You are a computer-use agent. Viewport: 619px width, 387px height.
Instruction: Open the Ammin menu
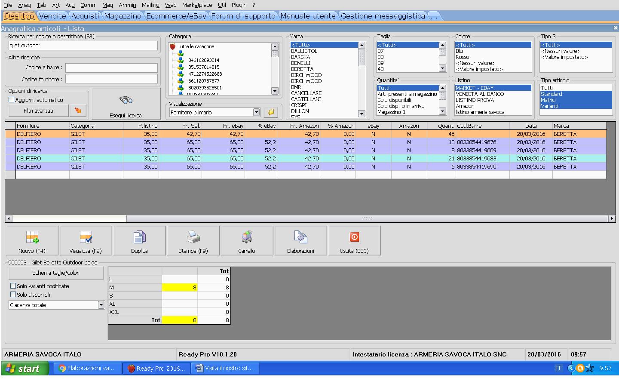click(128, 5)
